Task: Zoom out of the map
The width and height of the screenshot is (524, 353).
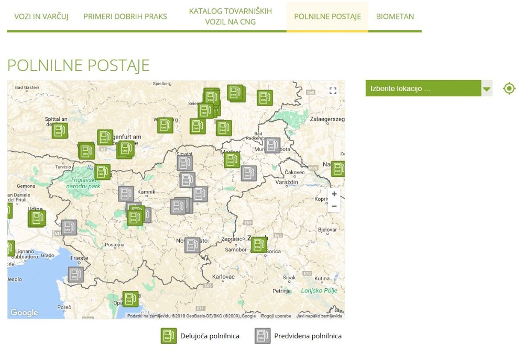Action: click(x=334, y=206)
